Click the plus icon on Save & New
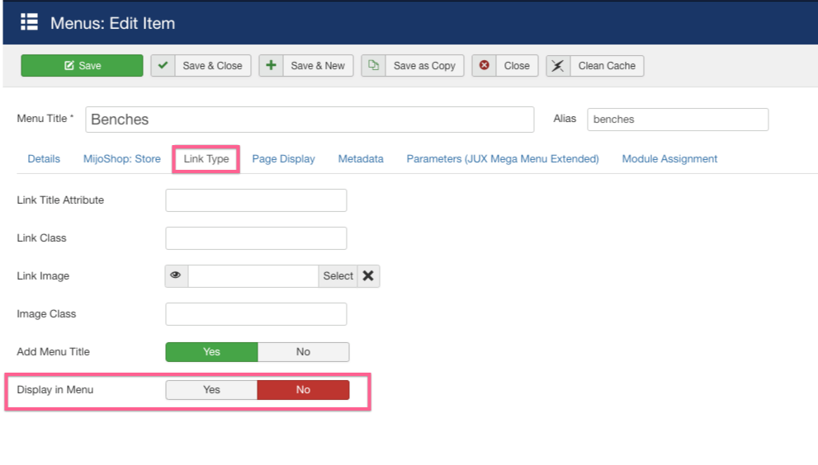The image size is (818, 465). pos(271,66)
